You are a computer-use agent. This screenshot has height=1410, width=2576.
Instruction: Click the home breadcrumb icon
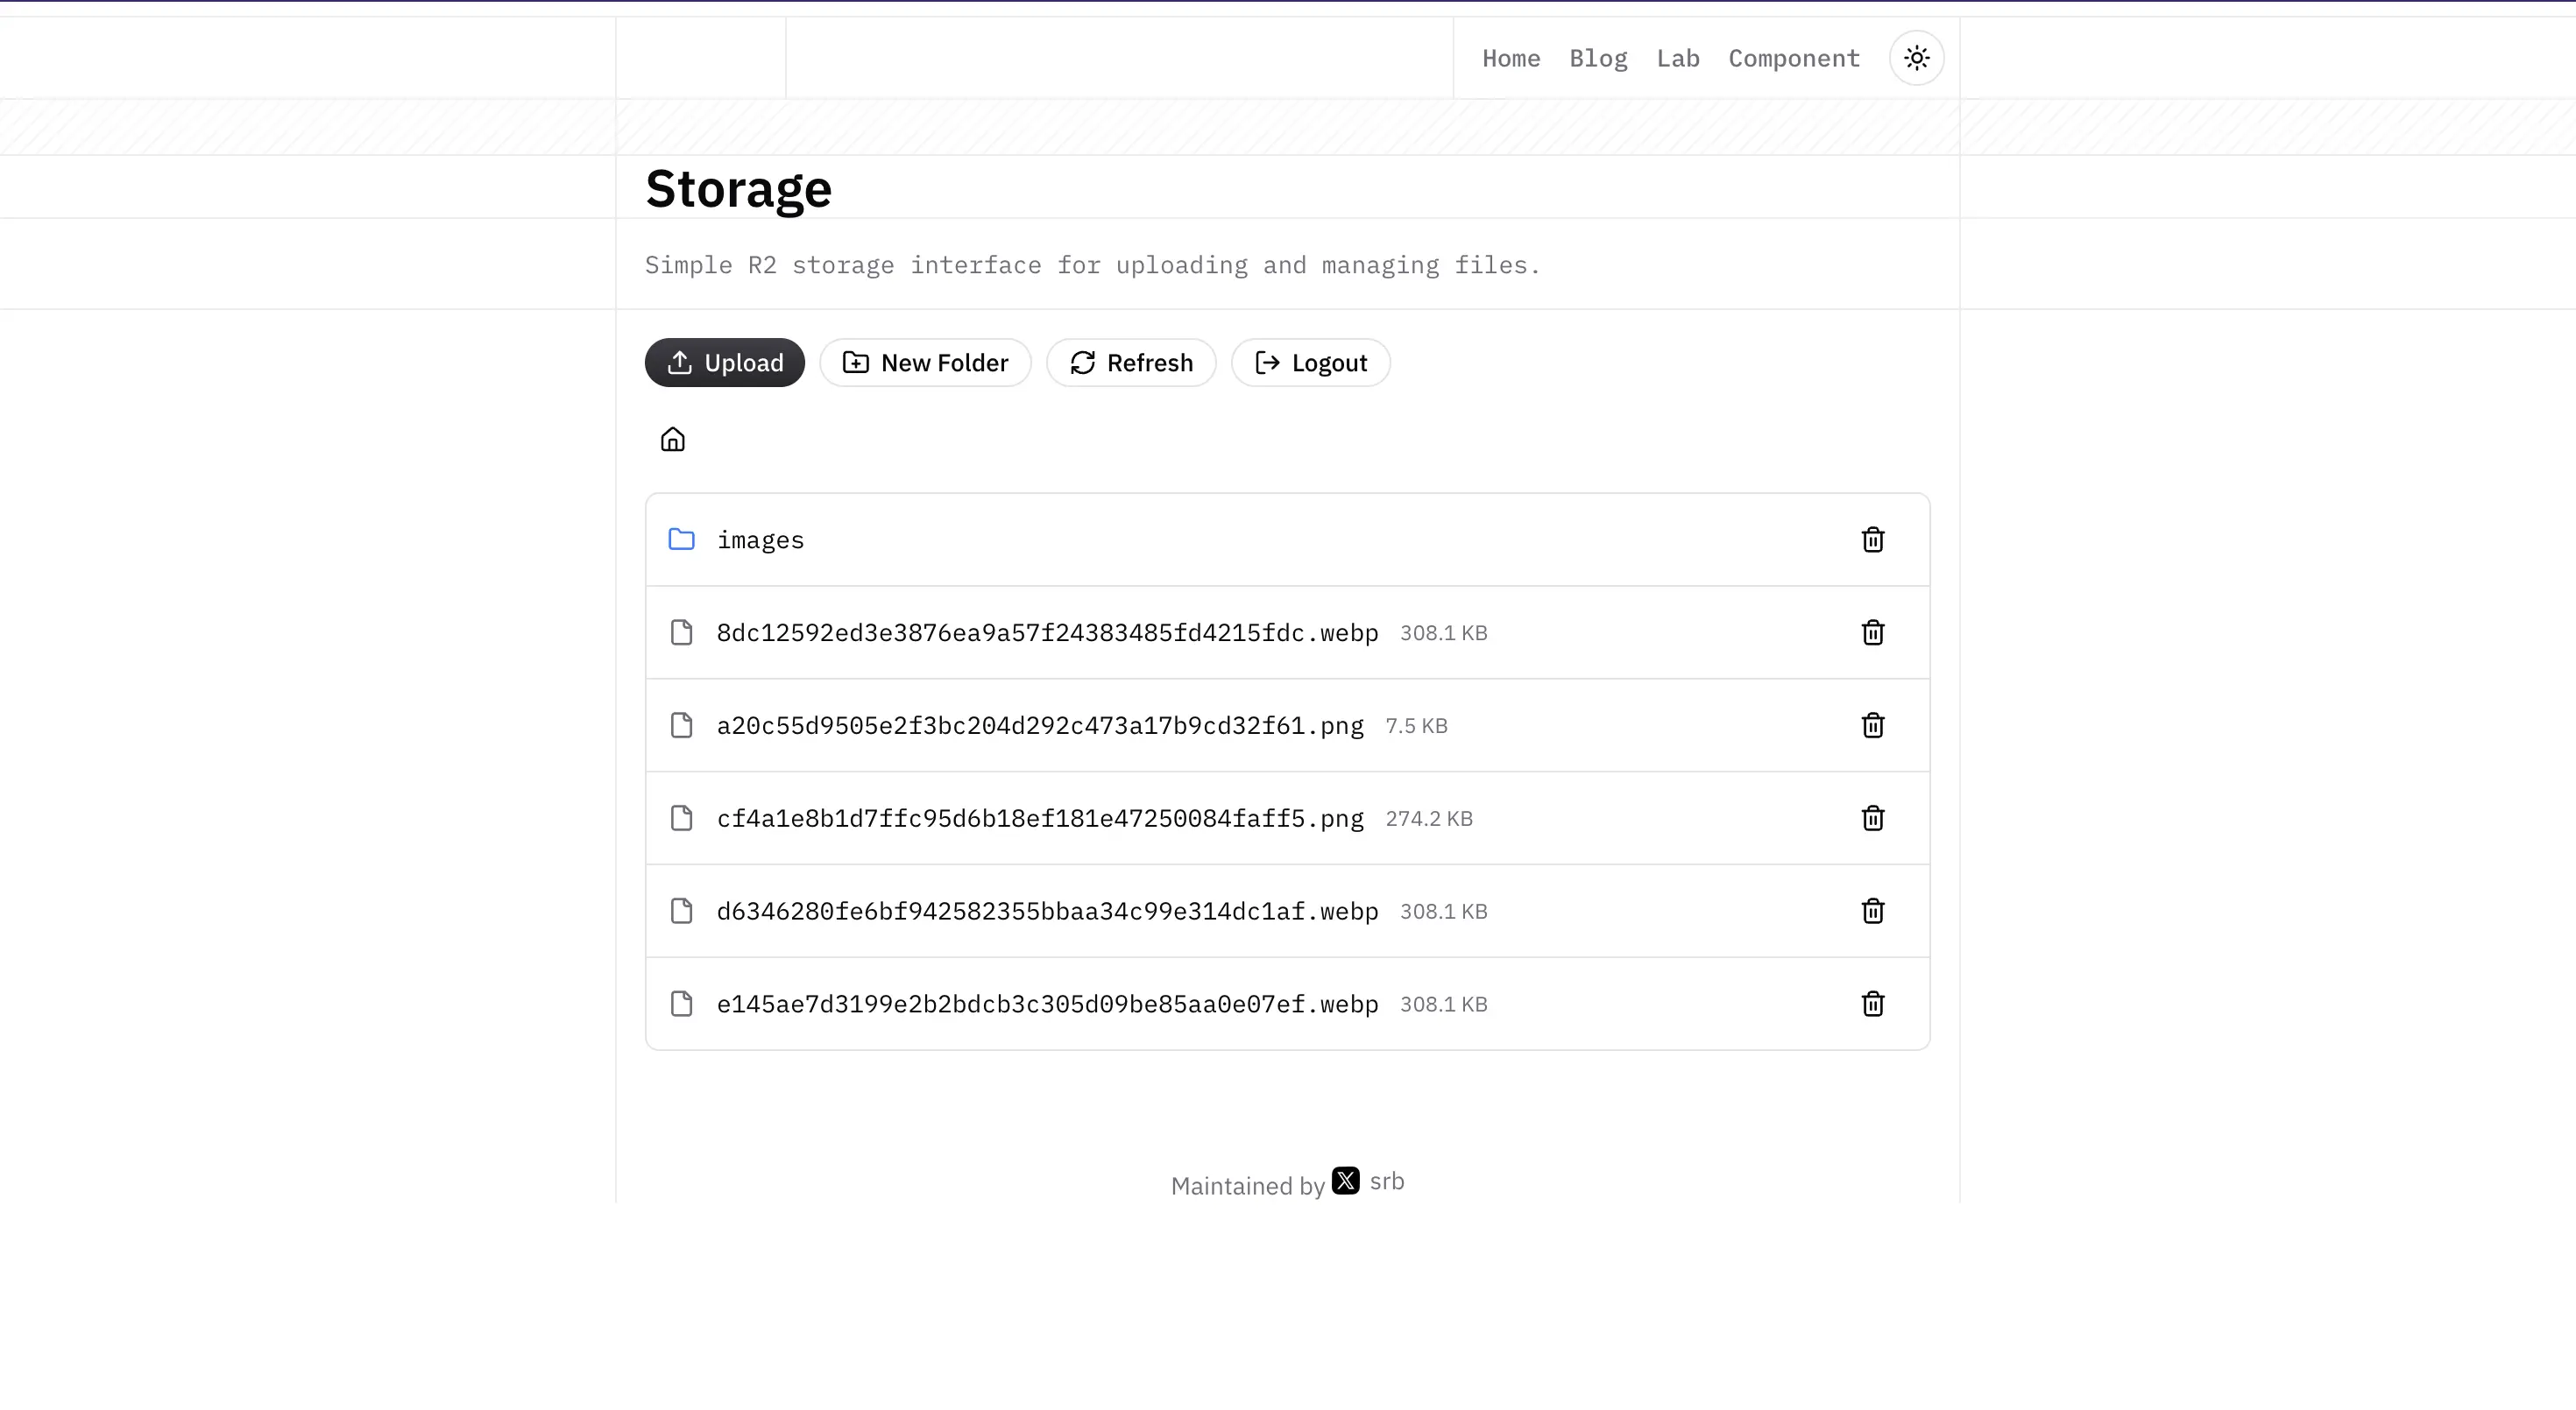pos(672,439)
